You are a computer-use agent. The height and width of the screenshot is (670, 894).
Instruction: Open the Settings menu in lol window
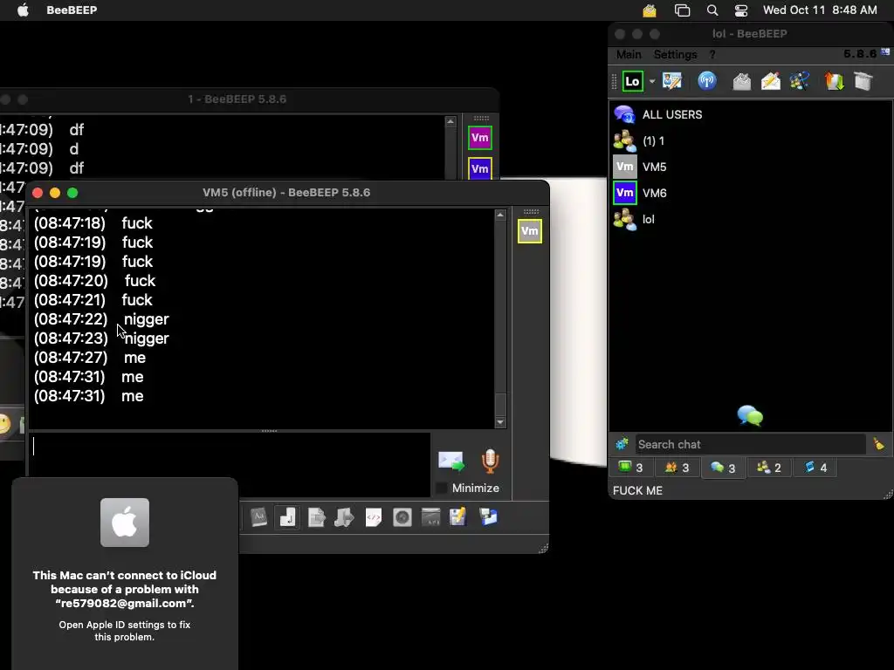[x=675, y=55]
